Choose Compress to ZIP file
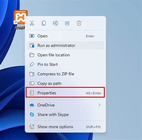 click(65, 74)
